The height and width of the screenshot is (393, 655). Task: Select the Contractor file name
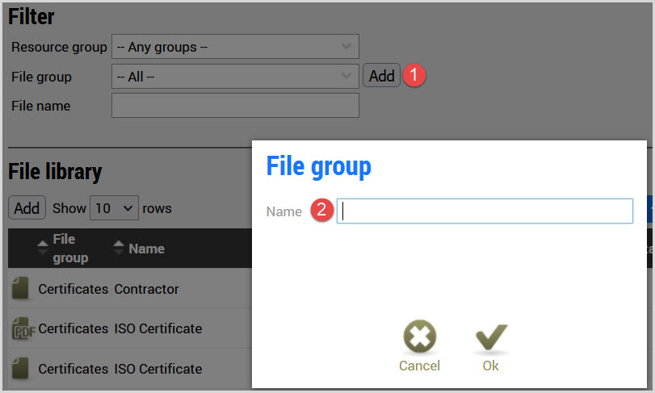[147, 289]
